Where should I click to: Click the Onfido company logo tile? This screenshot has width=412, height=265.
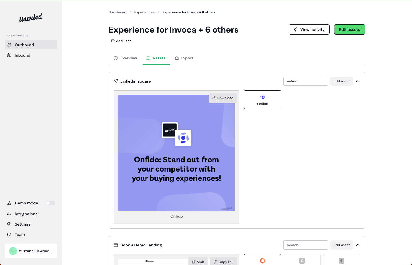[x=262, y=100]
